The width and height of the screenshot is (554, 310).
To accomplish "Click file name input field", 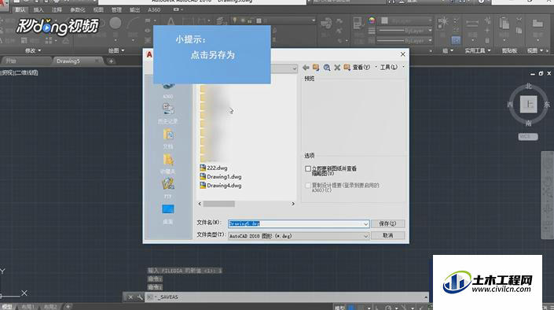I will tap(299, 223).
